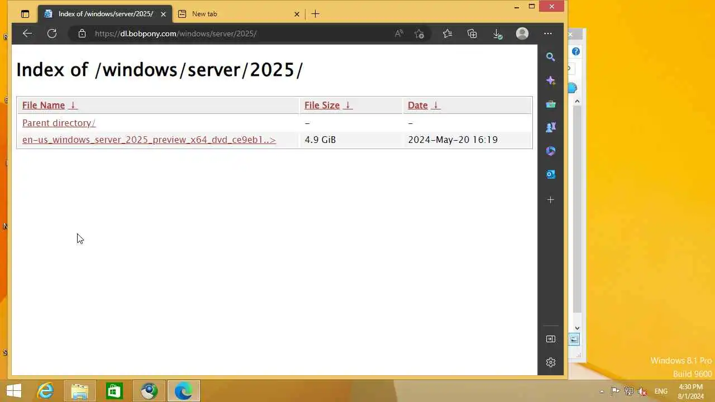Sort by File Name header
Screen dimensions: 715x402
click(44, 105)
